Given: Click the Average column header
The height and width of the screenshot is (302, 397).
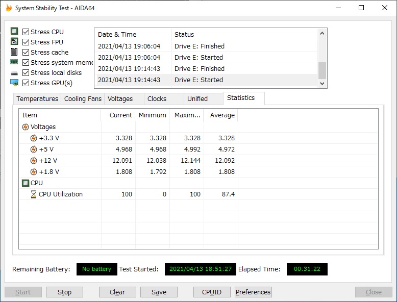Looking at the screenshot, I should (x=221, y=115).
